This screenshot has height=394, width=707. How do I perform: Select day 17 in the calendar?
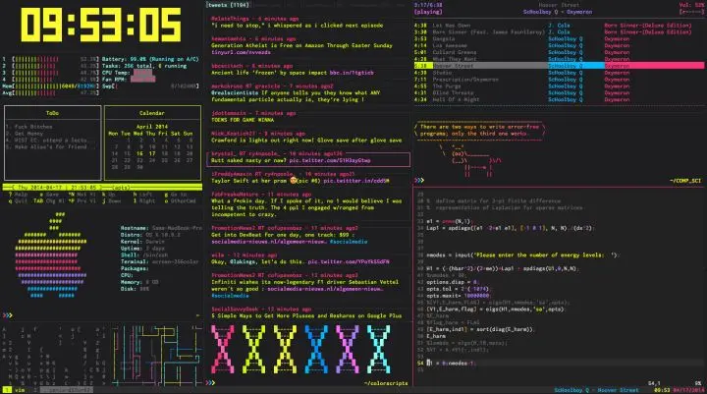152,154
